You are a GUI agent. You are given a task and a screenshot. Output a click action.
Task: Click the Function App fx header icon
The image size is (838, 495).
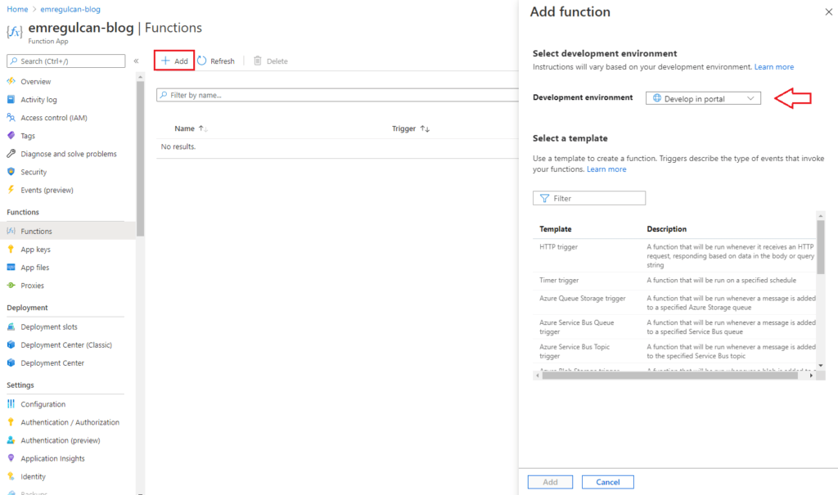[x=15, y=32]
